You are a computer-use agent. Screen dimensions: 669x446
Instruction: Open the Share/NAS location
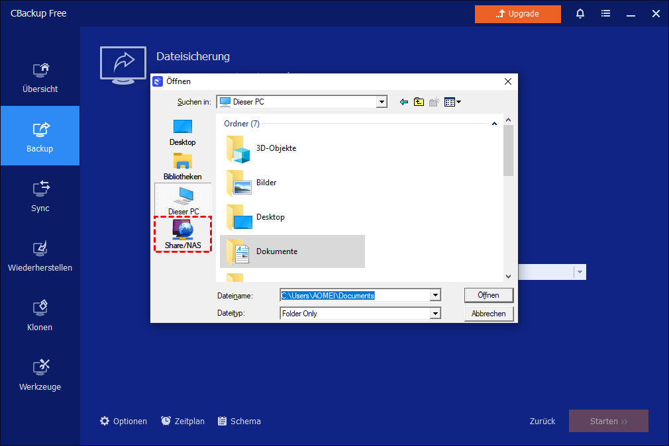click(x=183, y=234)
